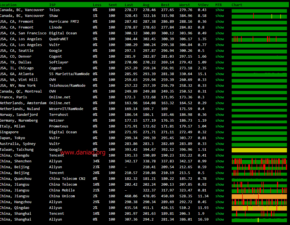Click the MTR column header
This screenshot has height=225, width=290.
point(218,5)
